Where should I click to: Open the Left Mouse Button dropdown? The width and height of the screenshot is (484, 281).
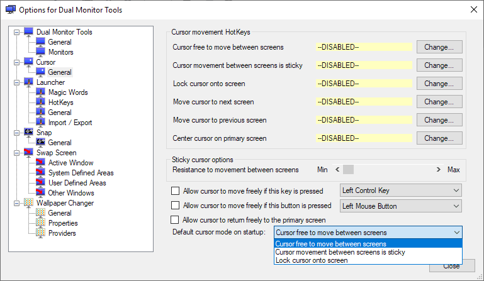[x=401, y=206]
